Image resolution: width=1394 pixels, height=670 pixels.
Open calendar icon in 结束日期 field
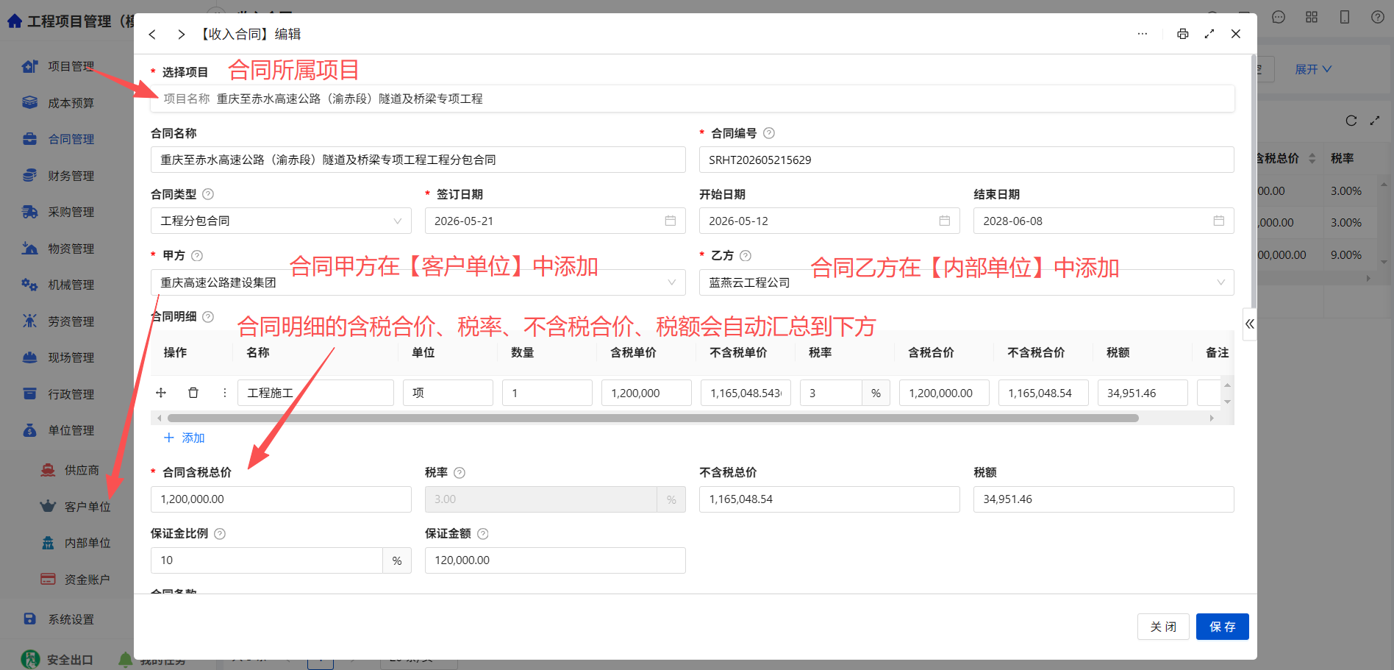click(1219, 221)
